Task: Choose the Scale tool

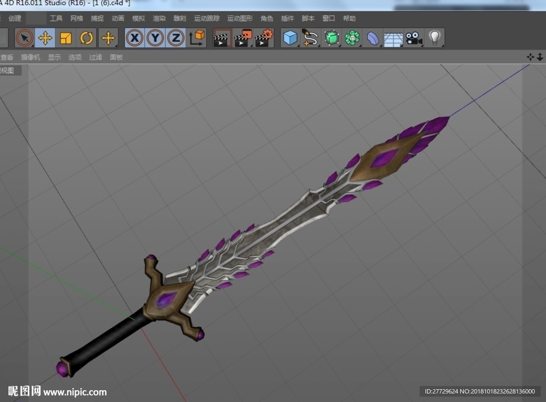Action: [x=66, y=38]
